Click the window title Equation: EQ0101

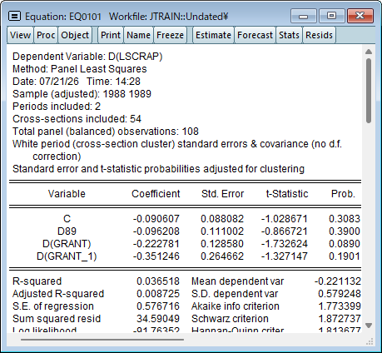(63, 17)
